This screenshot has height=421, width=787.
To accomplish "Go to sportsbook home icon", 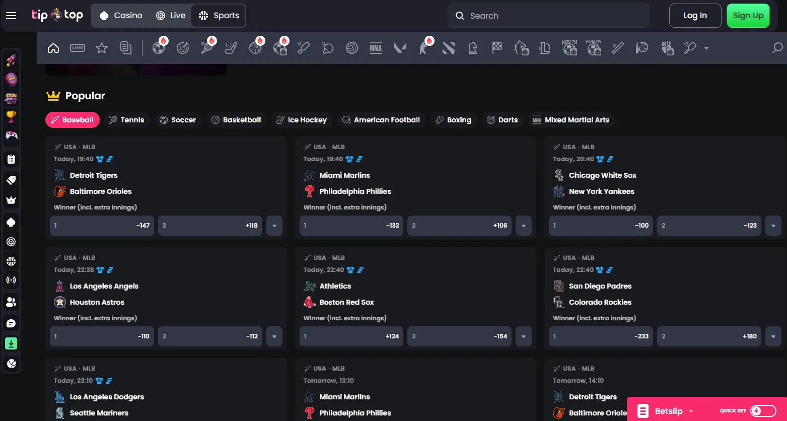I will tap(53, 48).
